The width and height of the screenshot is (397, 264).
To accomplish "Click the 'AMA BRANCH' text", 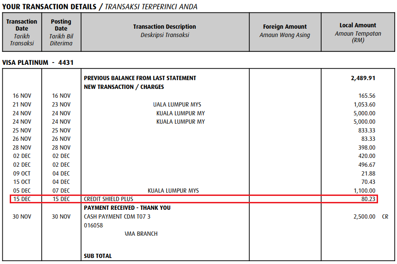I will click(x=141, y=233).
